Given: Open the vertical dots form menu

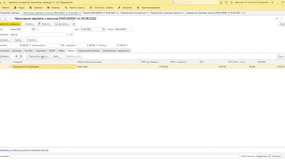Looking at the screenshot, I should point(282,19).
